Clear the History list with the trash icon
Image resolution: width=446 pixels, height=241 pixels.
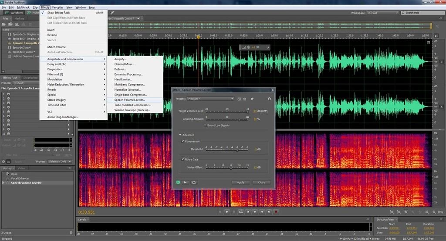pyautogui.click(x=71, y=233)
